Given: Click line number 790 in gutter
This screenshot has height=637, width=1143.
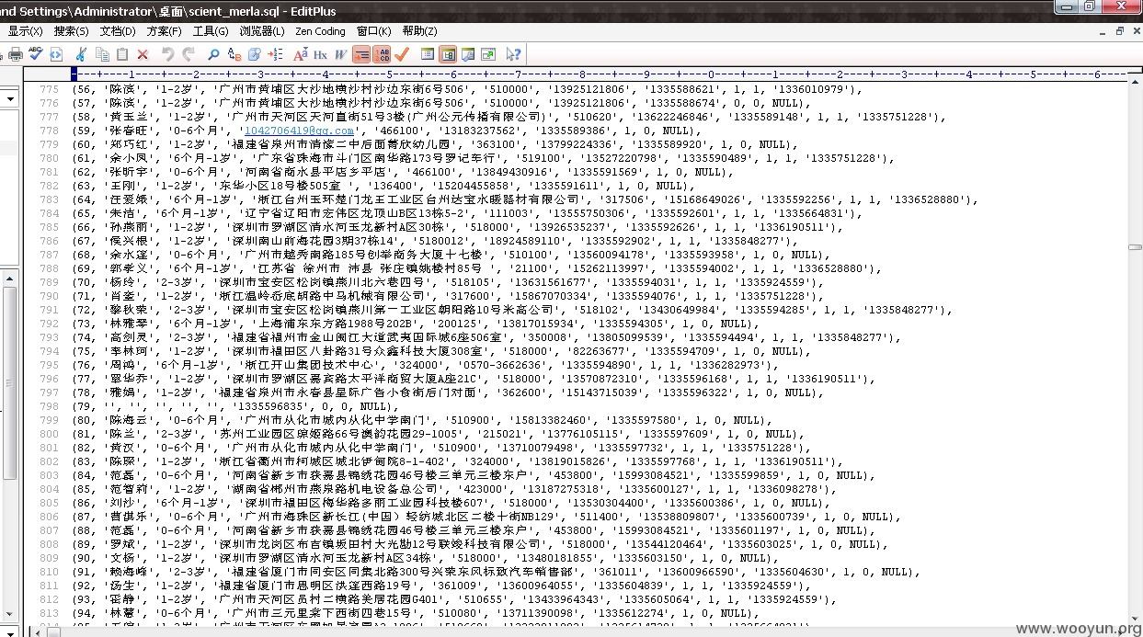Looking at the screenshot, I should [49, 296].
